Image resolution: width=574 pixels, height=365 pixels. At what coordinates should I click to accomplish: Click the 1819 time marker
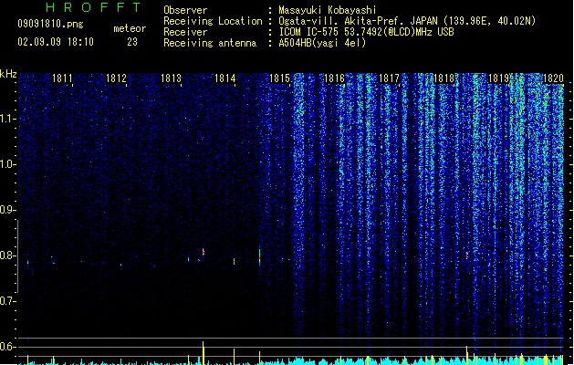498,78
